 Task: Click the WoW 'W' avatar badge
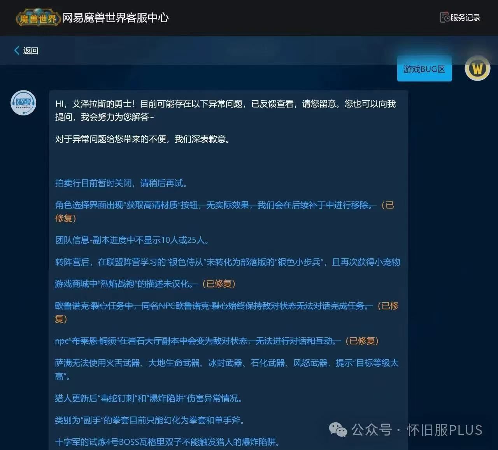click(x=478, y=69)
